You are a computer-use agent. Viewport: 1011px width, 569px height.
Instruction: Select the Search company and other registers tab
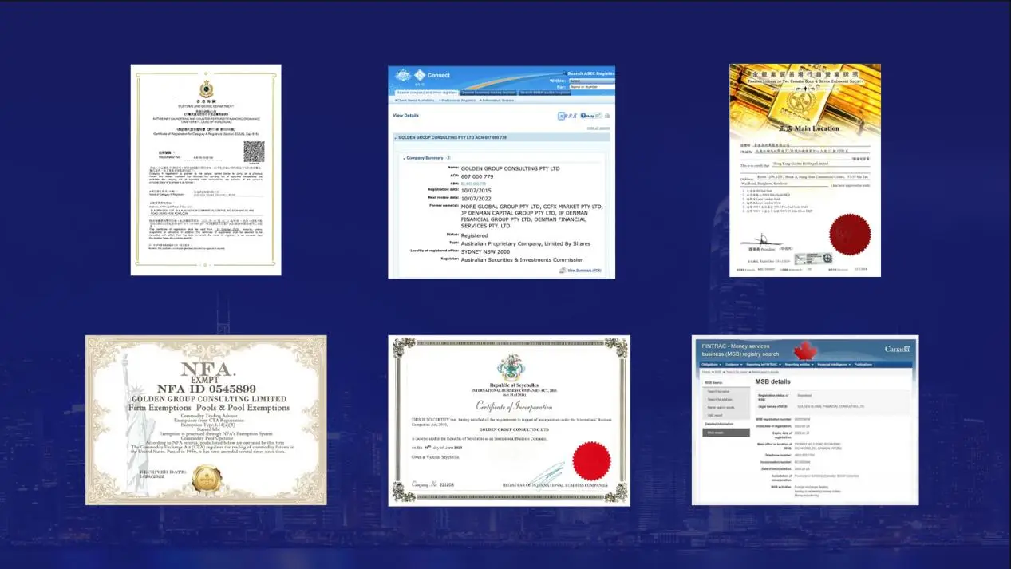tap(427, 93)
